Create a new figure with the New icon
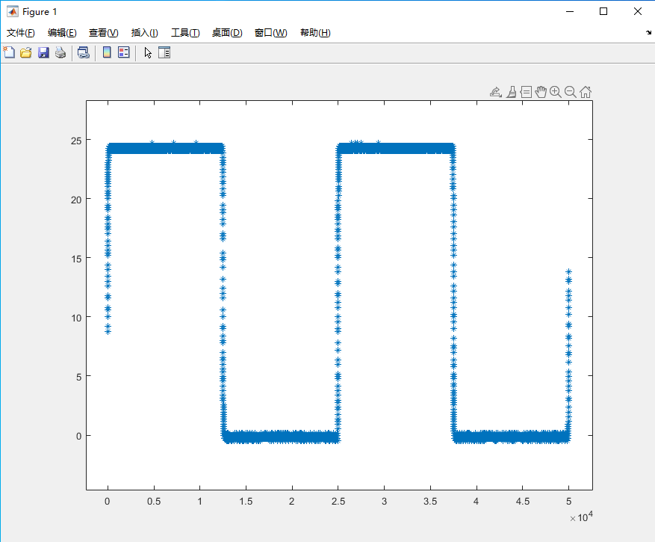This screenshot has height=542, width=655. click(x=8, y=52)
